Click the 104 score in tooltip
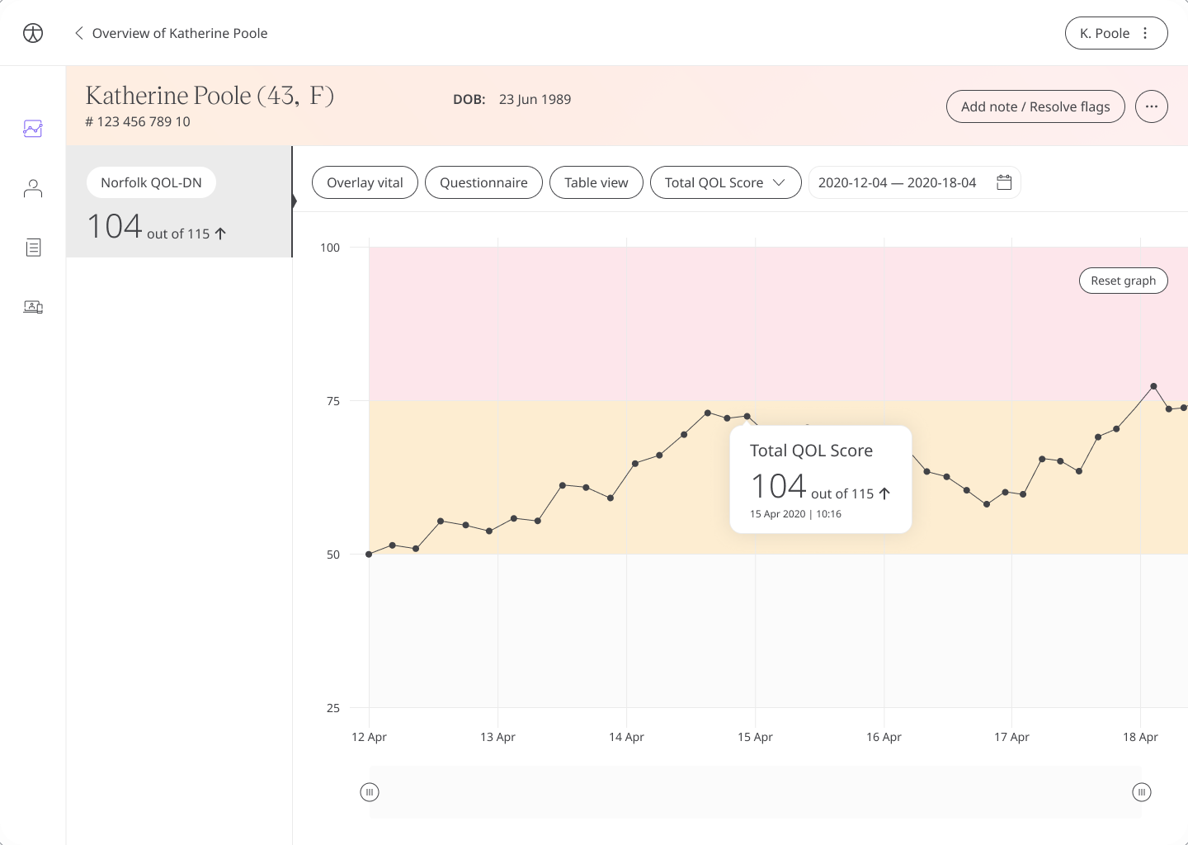The height and width of the screenshot is (845, 1188). (778, 486)
